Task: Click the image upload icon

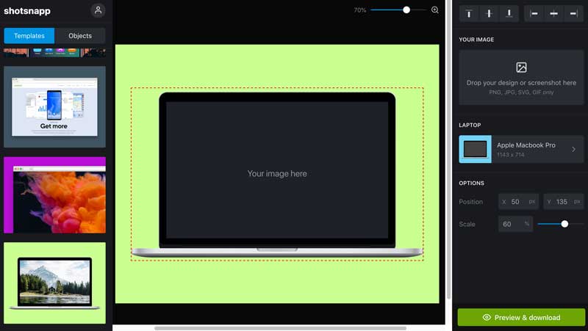Action: (x=521, y=68)
